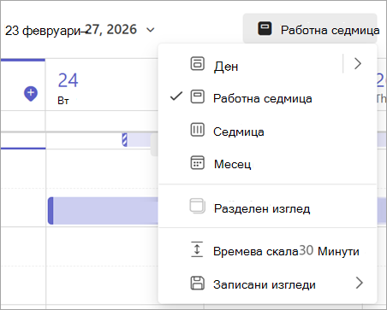
Task: Open the purple calendar event block
Action: pos(103,211)
